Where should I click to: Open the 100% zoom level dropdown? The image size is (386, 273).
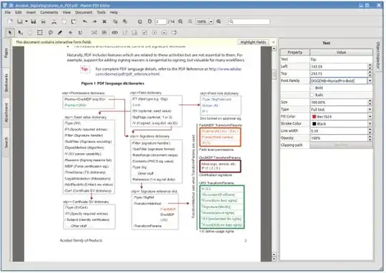pos(211,21)
